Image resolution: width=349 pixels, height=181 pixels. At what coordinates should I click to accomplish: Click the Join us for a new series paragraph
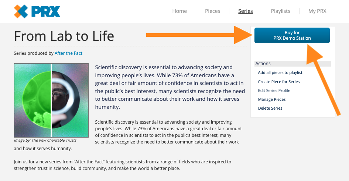click(122, 165)
